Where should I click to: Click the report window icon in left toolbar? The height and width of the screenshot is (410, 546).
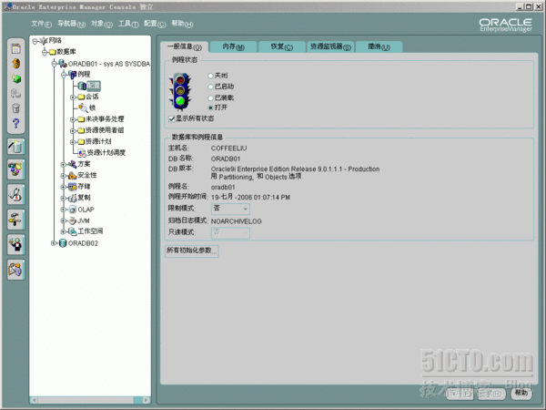point(16,48)
